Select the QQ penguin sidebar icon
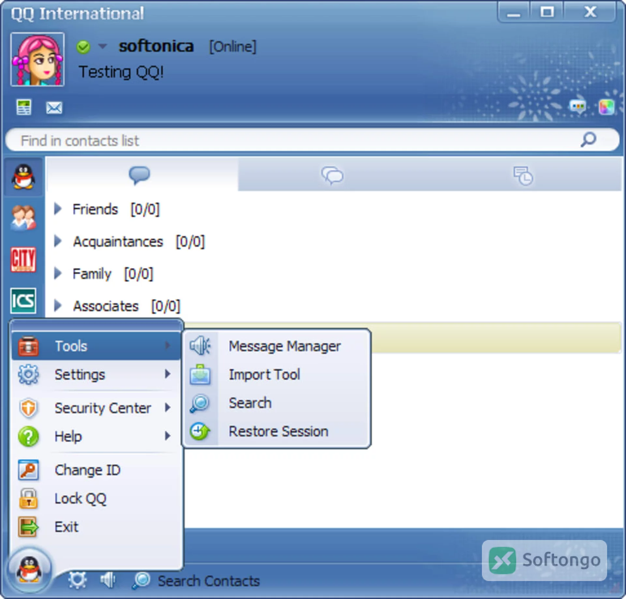626x599 pixels. coord(23,177)
